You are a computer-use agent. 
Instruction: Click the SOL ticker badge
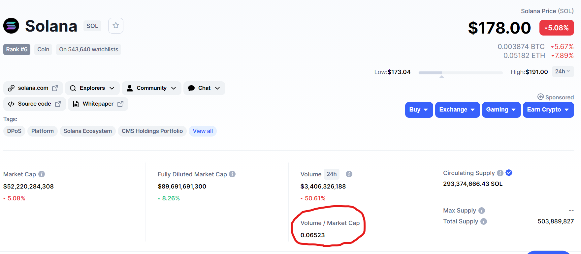(x=92, y=26)
